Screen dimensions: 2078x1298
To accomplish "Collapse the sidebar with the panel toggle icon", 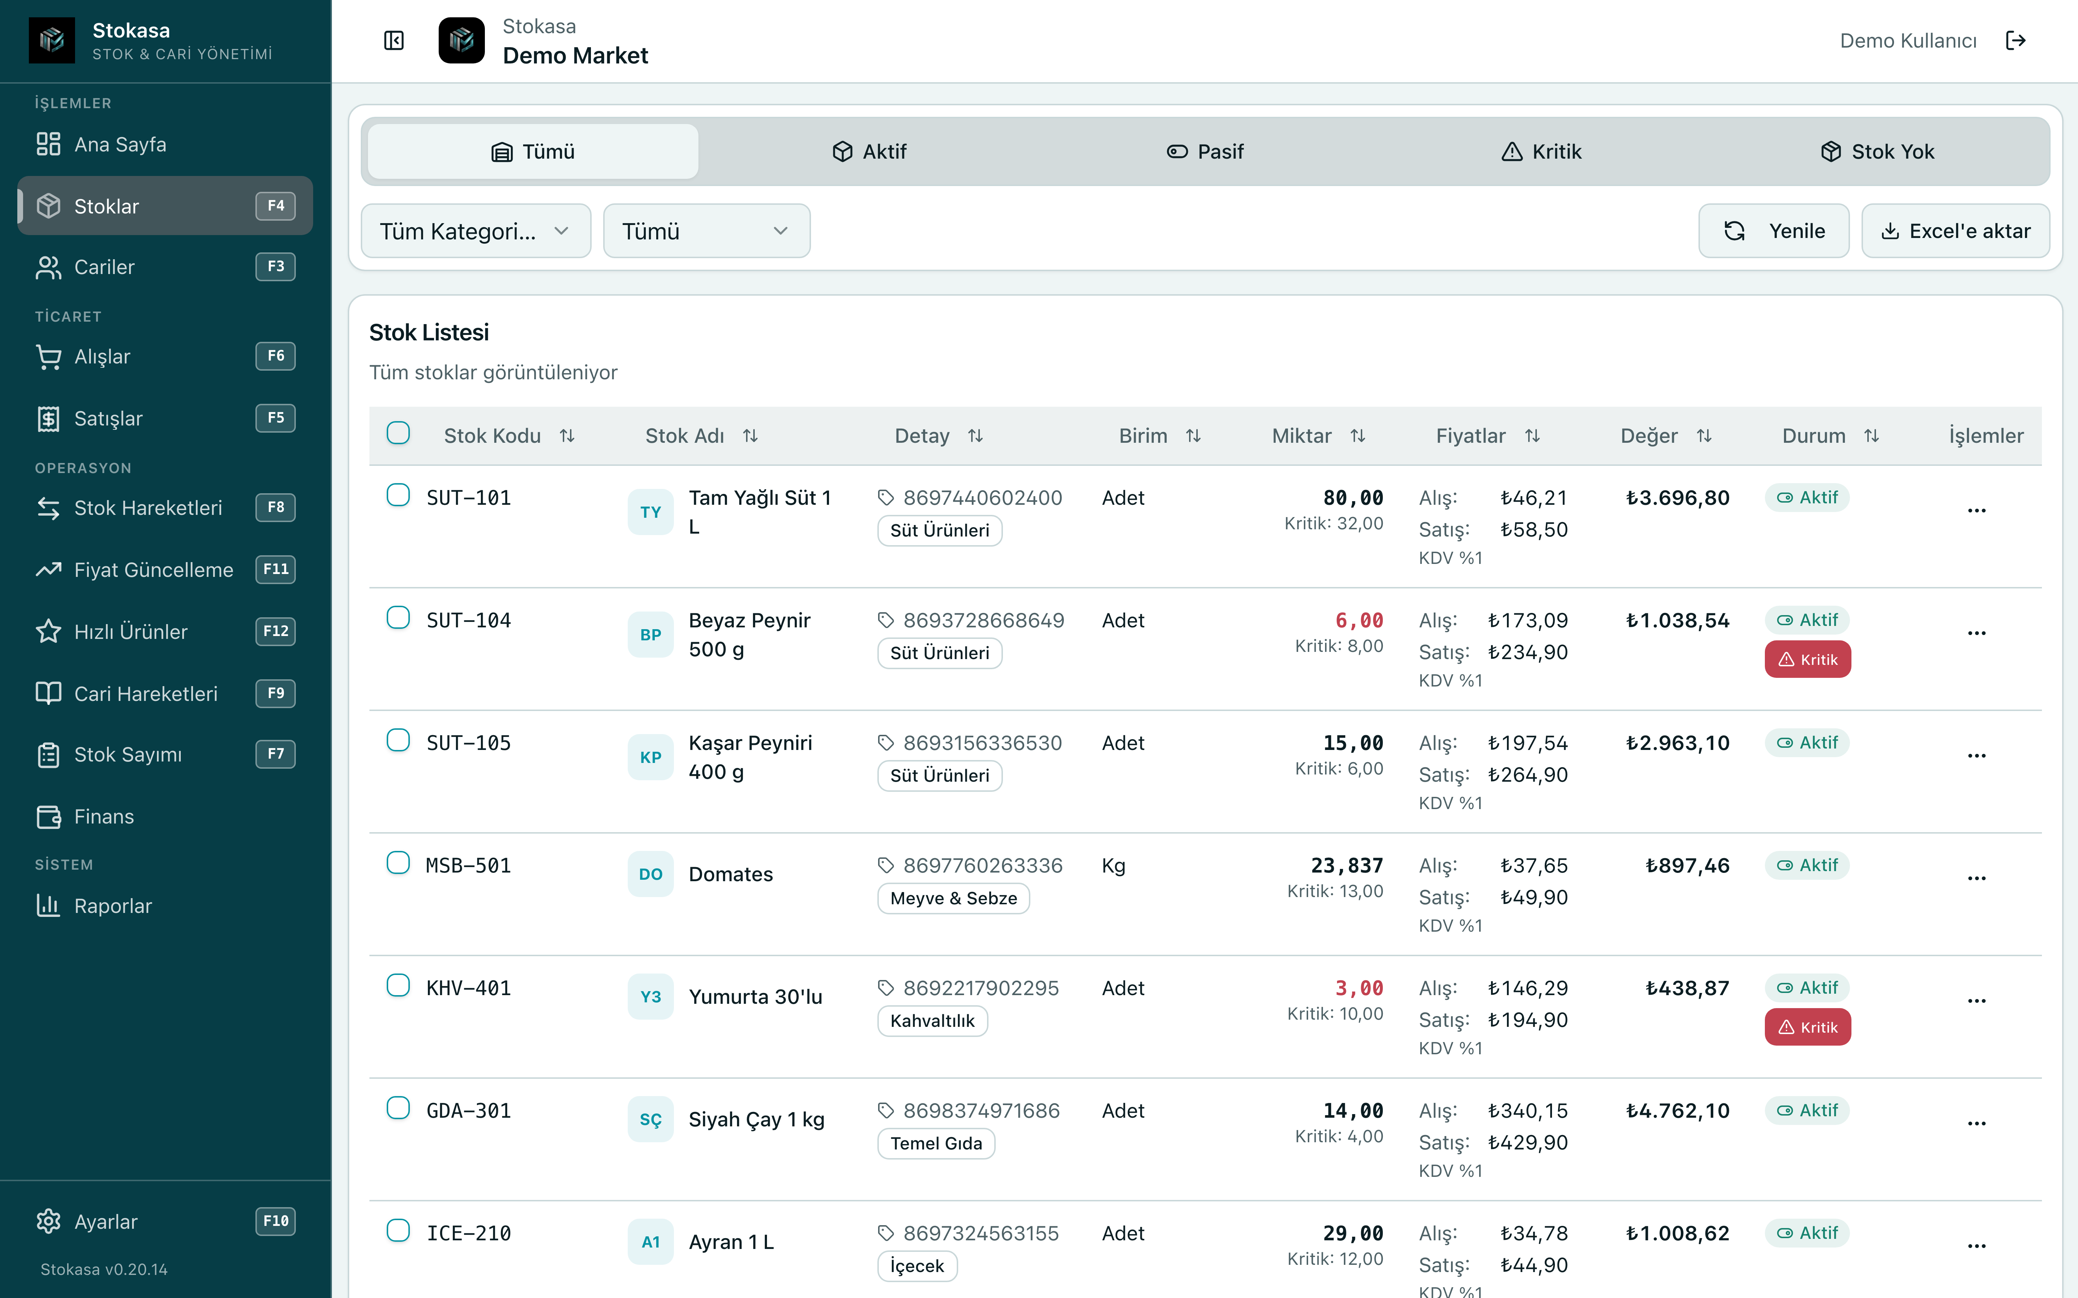I will pyautogui.click(x=394, y=40).
